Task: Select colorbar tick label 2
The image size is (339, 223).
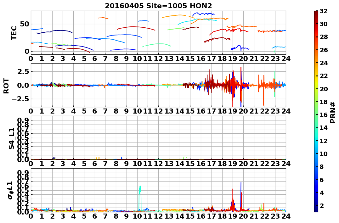Action: [321, 205]
